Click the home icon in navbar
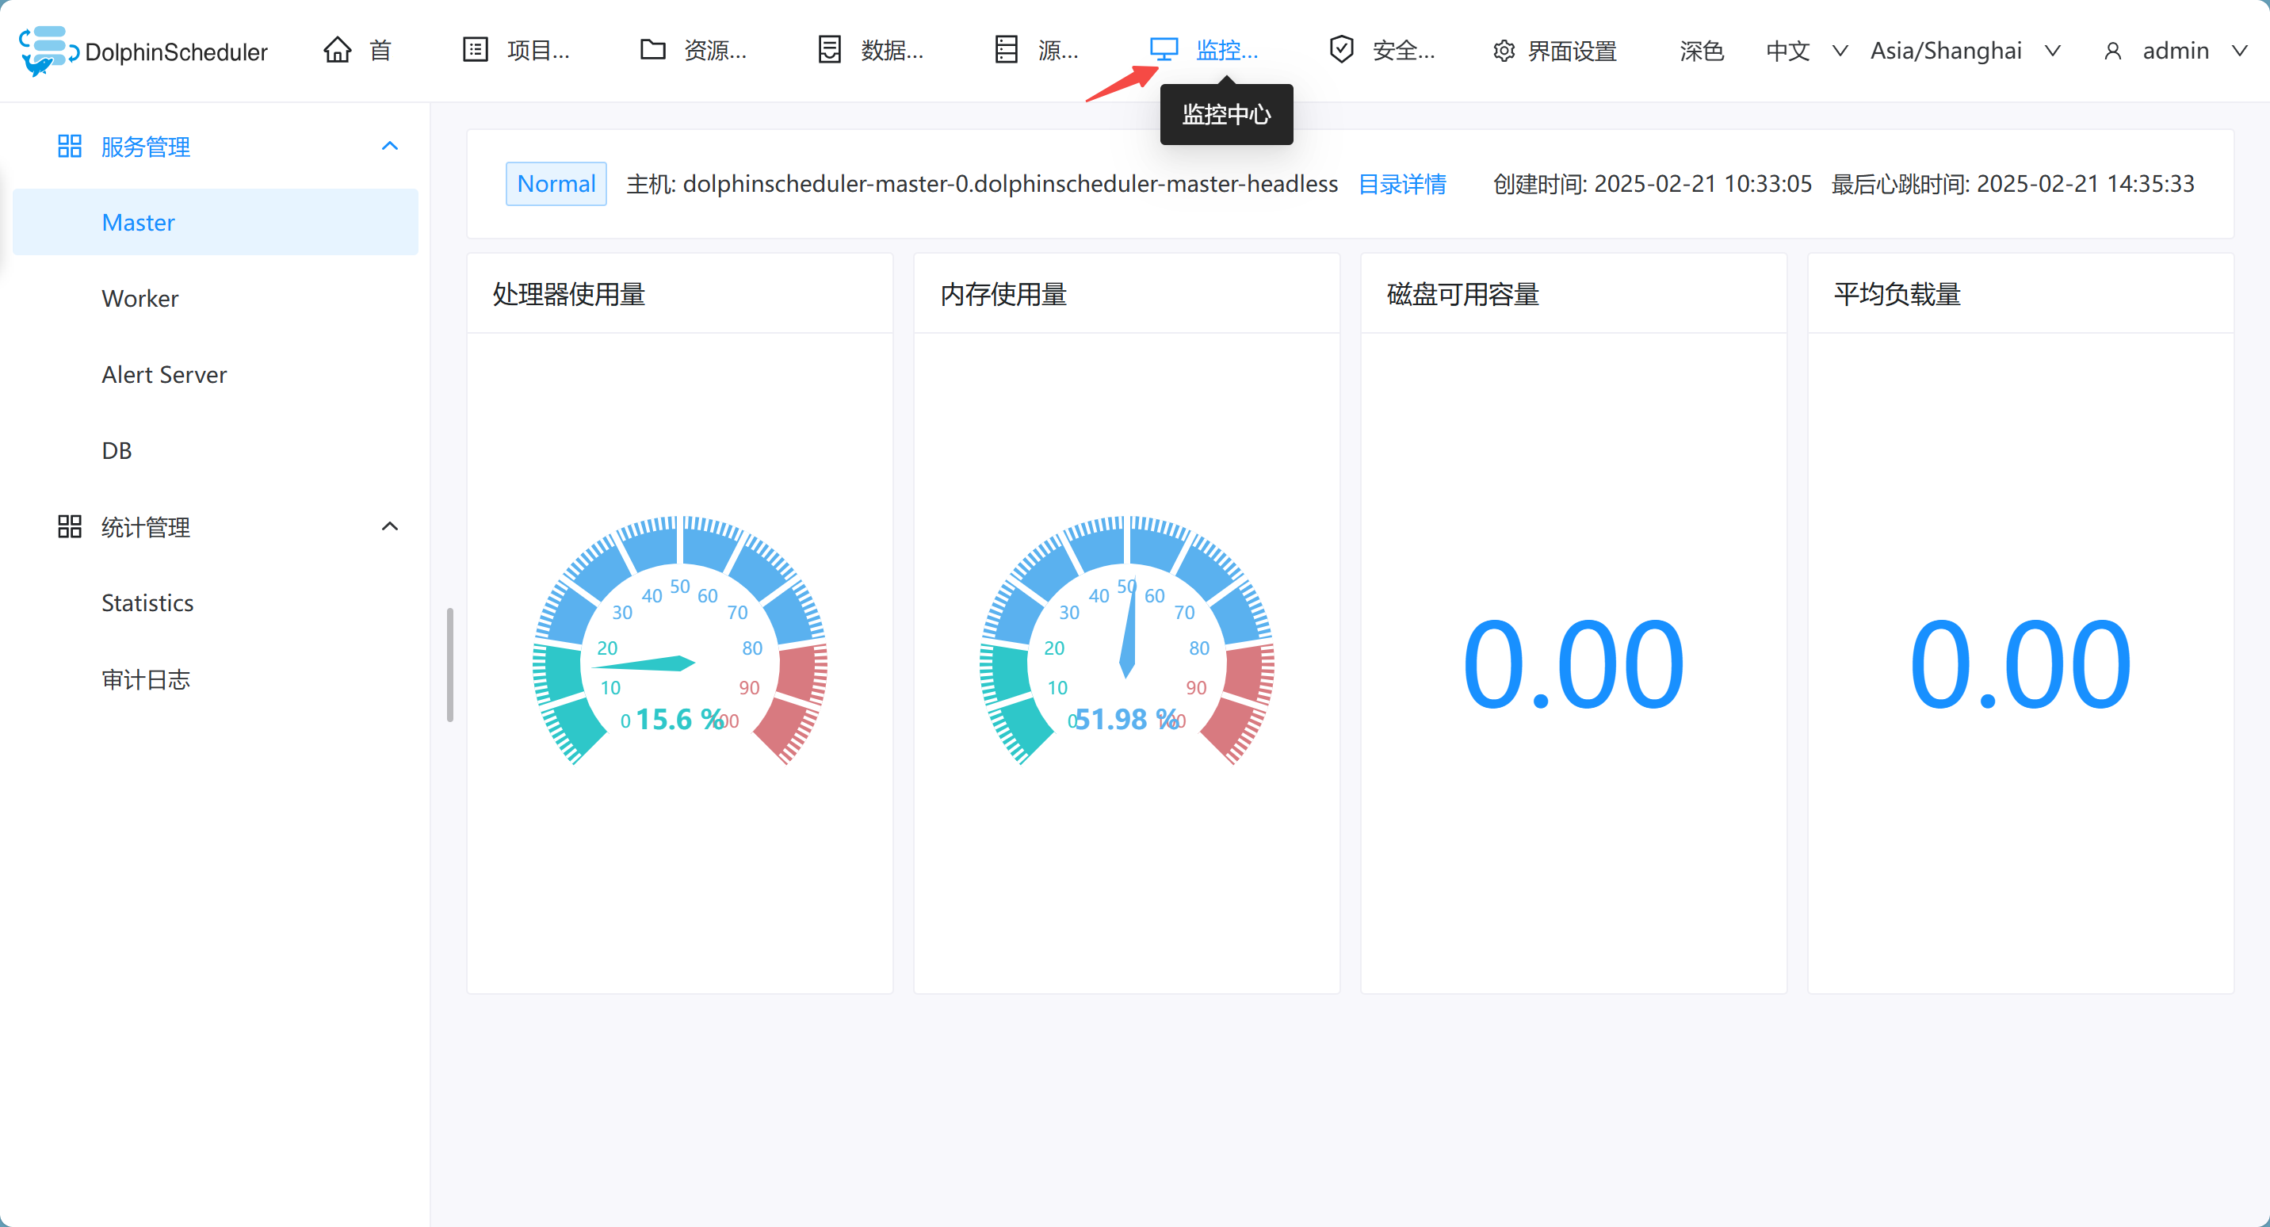2270x1227 pixels. (x=337, y=50)
